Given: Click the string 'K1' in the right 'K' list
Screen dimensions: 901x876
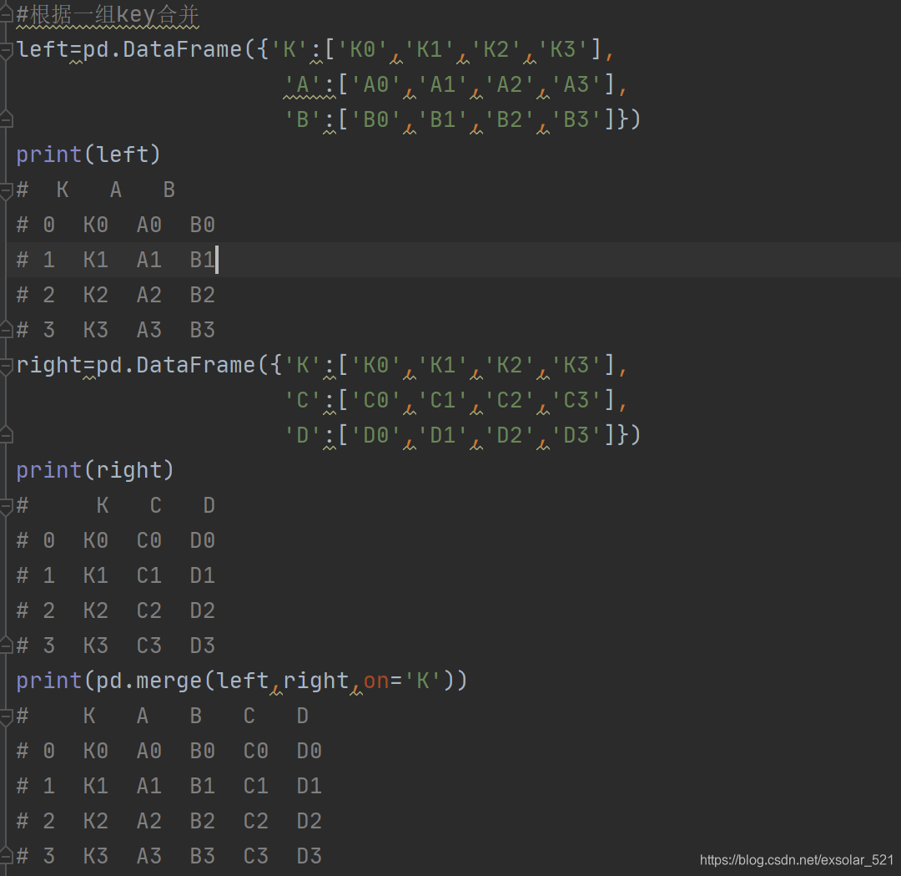Looking at the screenshot, I should [442, 365].
